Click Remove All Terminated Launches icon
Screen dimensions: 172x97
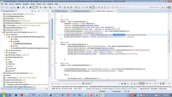[125, 84]
